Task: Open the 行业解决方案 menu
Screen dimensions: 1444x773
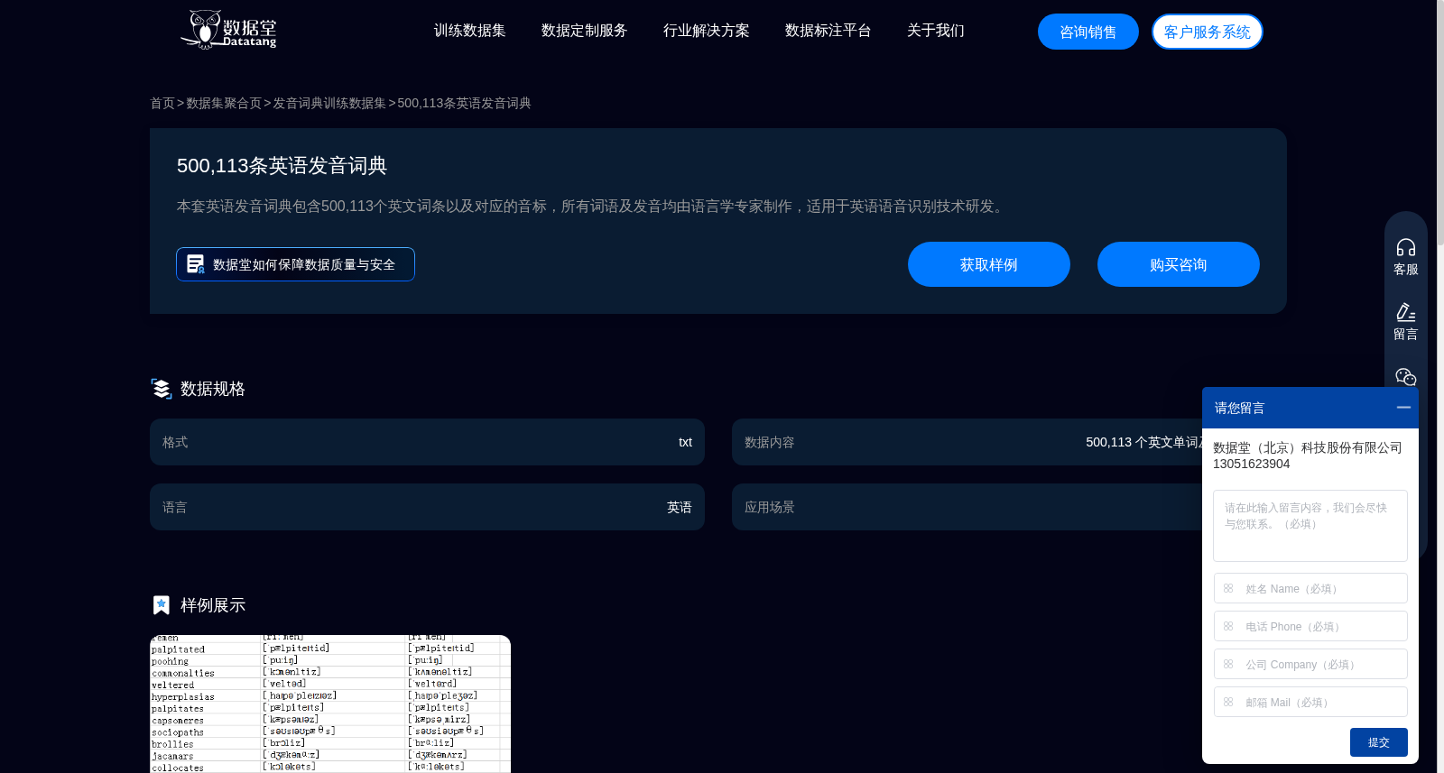Action: coord(707,31)
